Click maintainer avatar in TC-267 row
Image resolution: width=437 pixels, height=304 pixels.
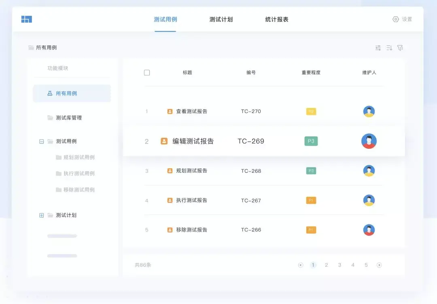369,200
